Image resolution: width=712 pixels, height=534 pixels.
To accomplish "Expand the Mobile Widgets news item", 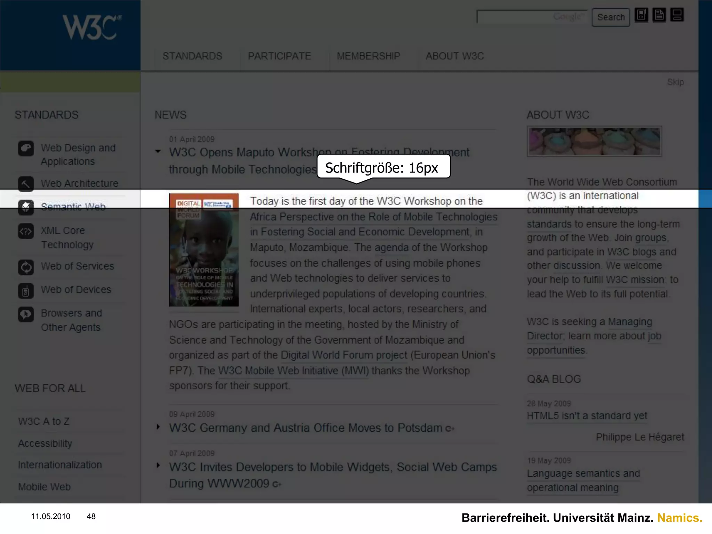I will pyautogui.click(x=158, y=465).
